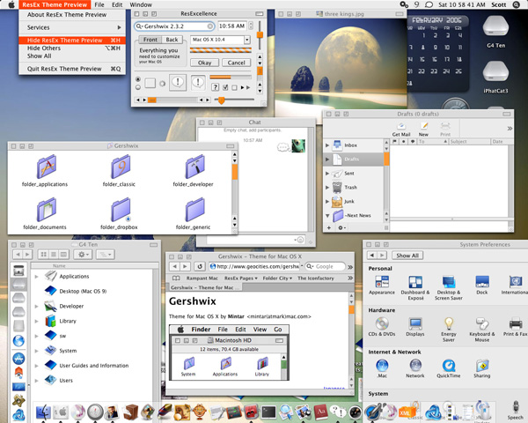
Task: Select bottom radio button in ResExcellence window
Action: (x=138, y=87)
